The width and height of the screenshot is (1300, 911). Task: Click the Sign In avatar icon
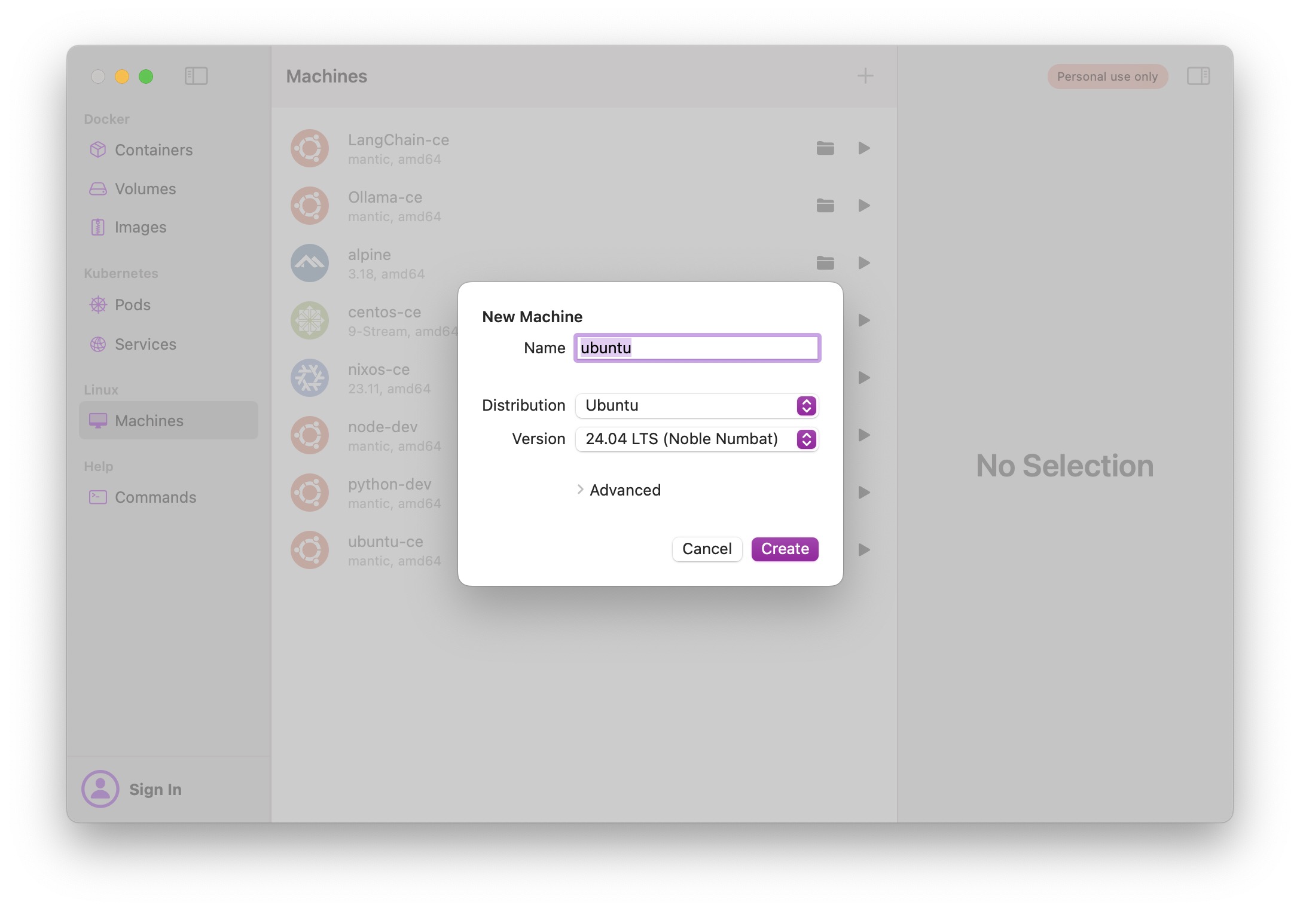(100, 789)
